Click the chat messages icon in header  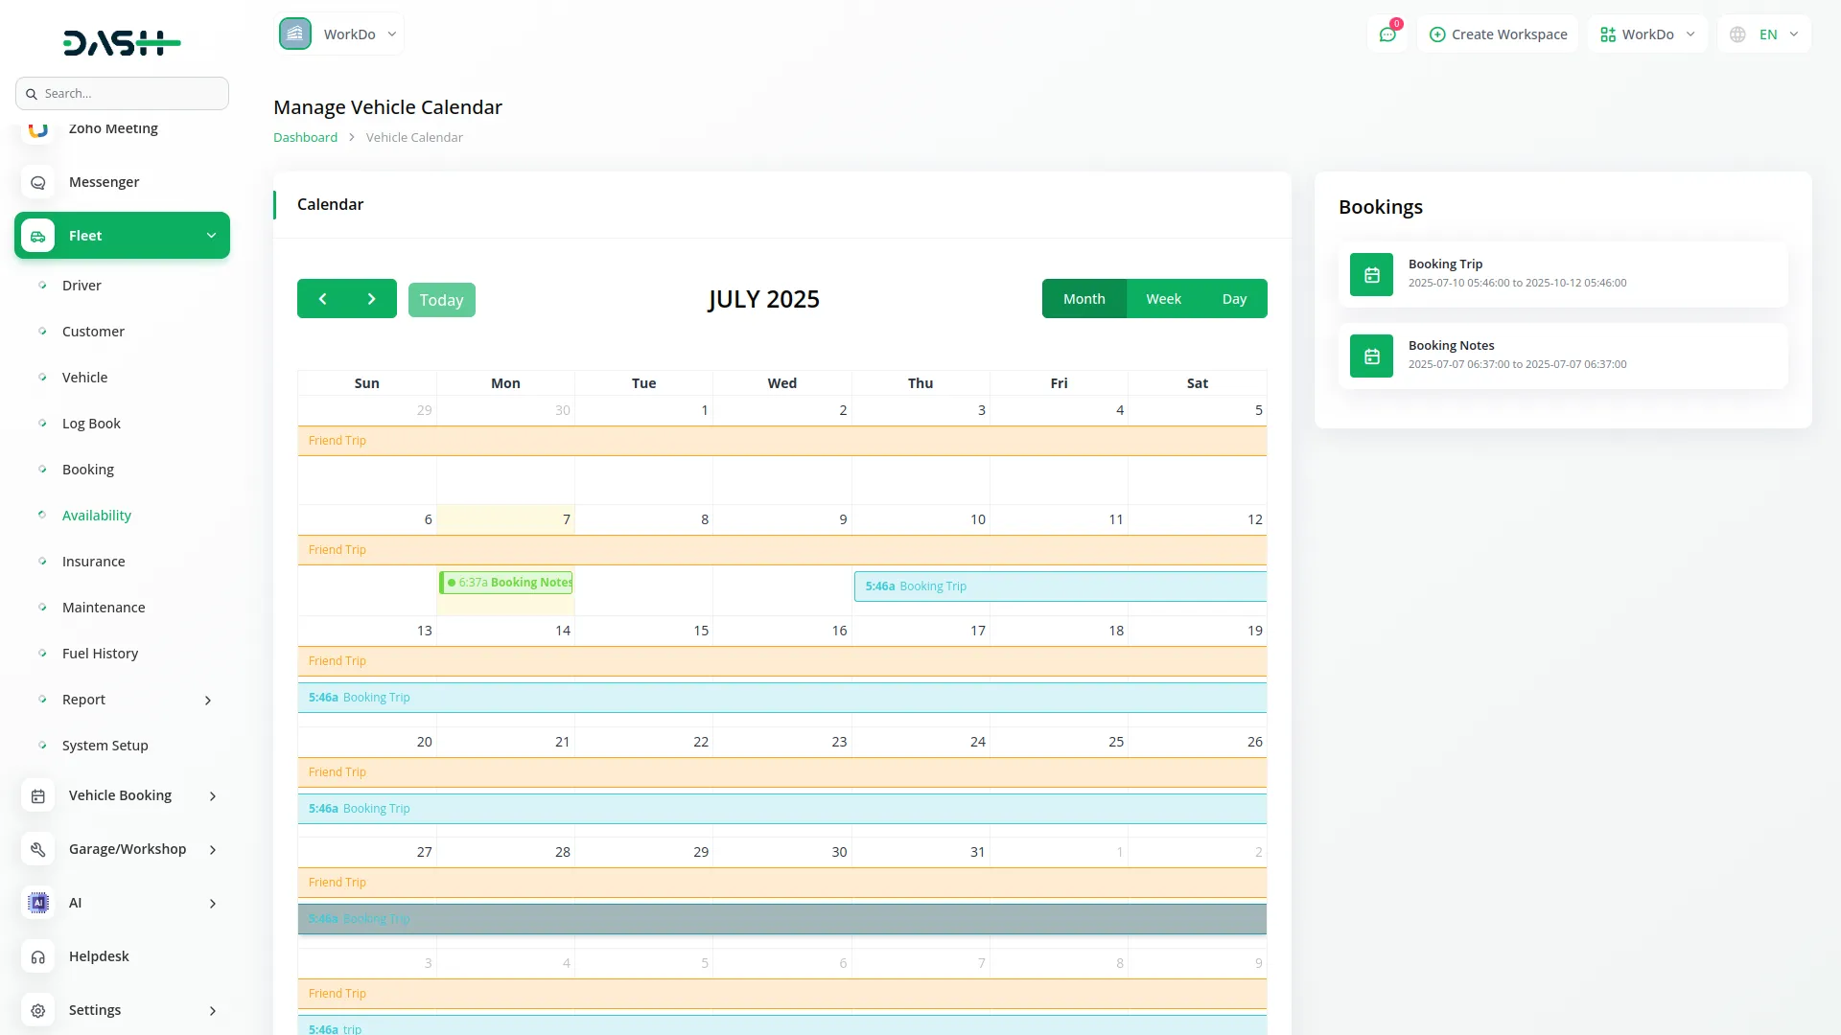click(1387, 34)
